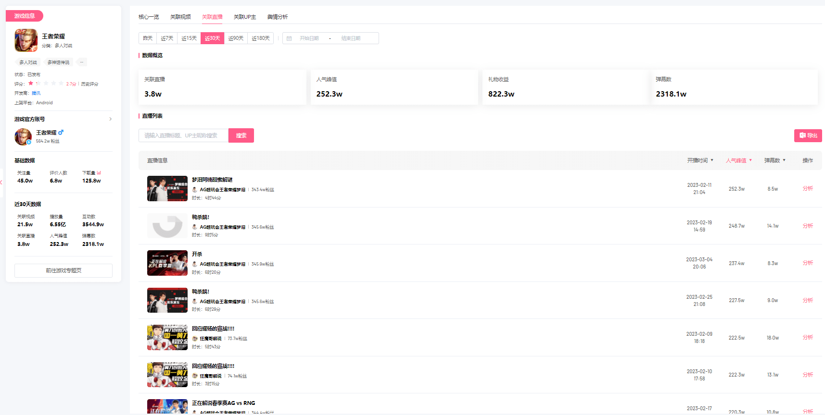Click 播放量 6.55亿 value
This screenshot has width=825, height=415.
(58, 224)
